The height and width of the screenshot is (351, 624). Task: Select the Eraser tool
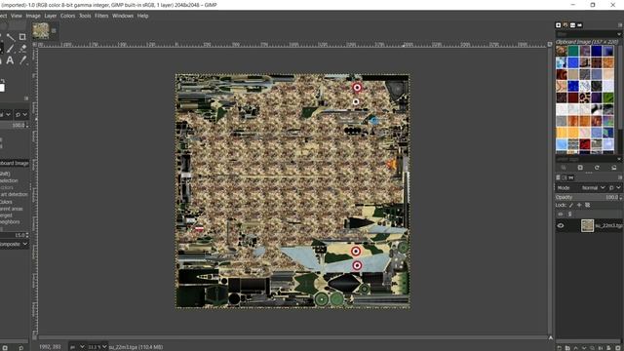(x=22, y=49)
